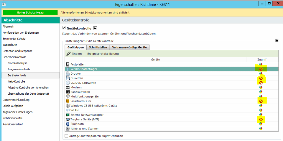The width and height of the screenshot is (283, 141).
Task: Open the Richtlinienprofile section
Action: 12,118
